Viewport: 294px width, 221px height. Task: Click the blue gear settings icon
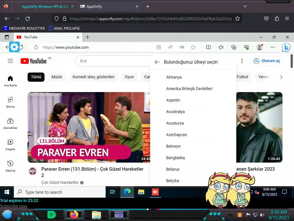(x=14, y=47)
